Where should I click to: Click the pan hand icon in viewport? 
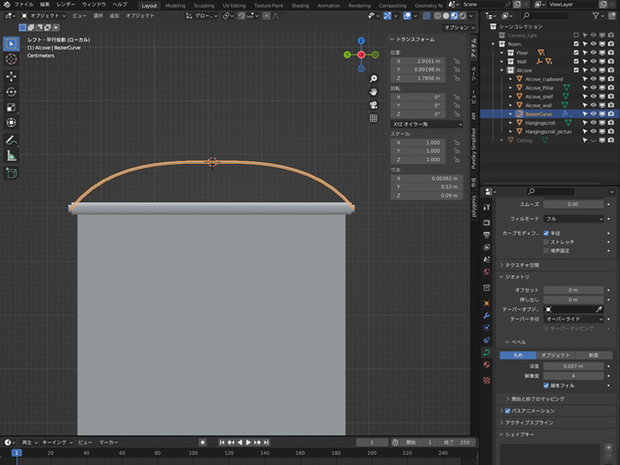[374, 91]
